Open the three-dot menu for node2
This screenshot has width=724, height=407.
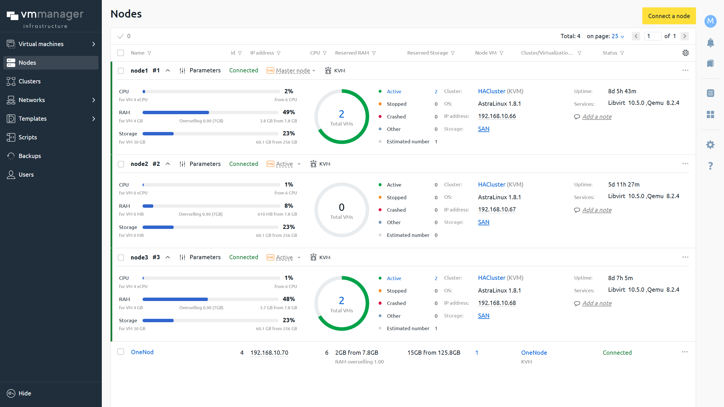(x=685, y=164)
